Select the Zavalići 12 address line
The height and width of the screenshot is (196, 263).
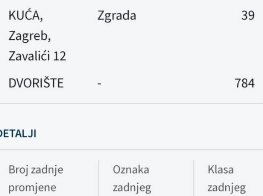(37, 56)
